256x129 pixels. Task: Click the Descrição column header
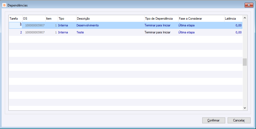pos(110,19)
